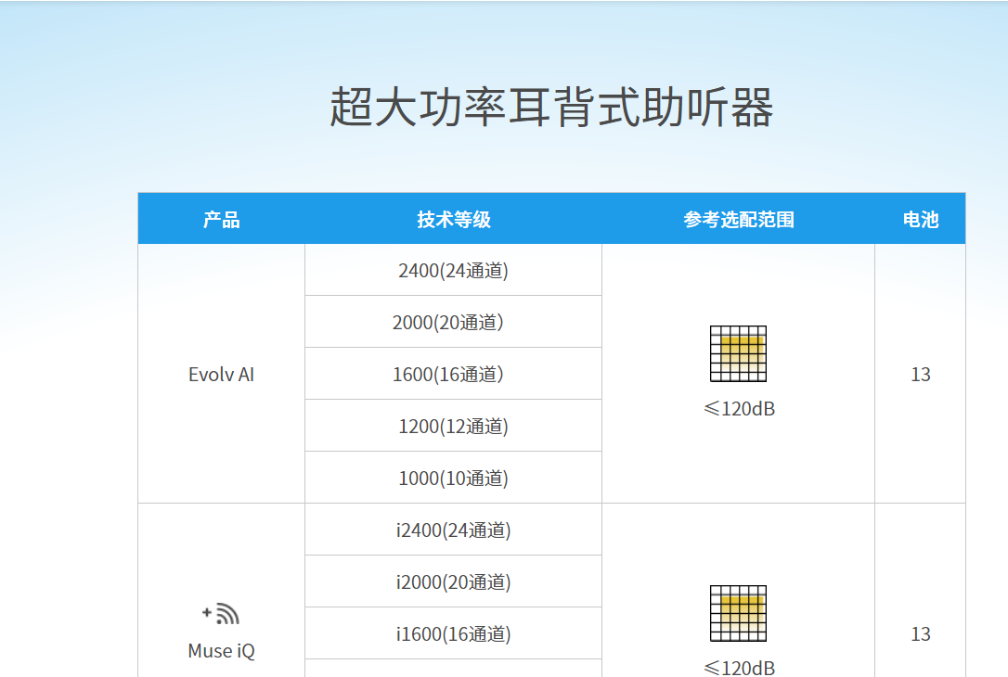Image resolution: width=1008 pixels, height=677 pixels.
Task: Select the Evolv AI product cell
Action: [x=221, y=374]
